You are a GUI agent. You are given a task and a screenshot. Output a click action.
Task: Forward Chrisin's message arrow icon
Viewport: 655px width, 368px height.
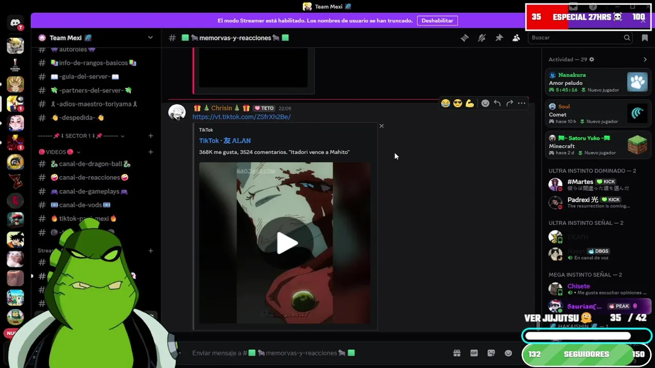(x=510, y=103)
